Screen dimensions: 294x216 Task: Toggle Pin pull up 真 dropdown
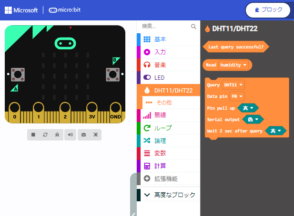[x=248, y=108]
